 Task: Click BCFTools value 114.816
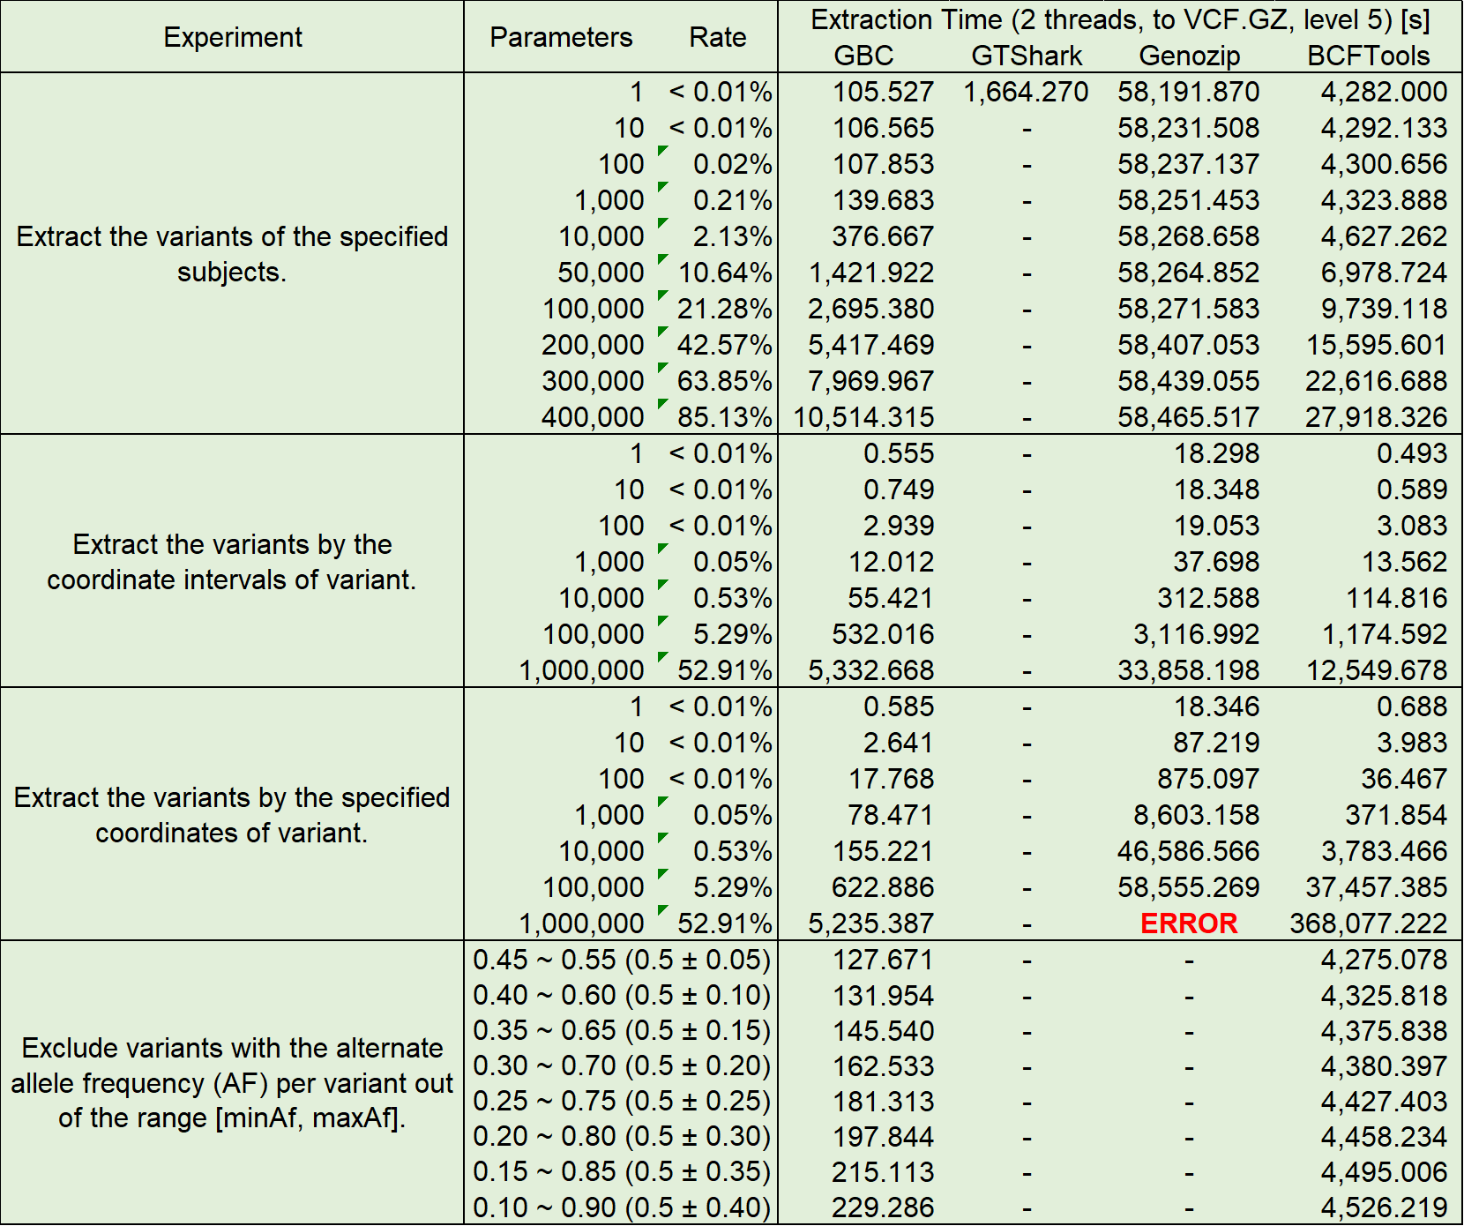pyautogui.click(x=1396, y=598)
